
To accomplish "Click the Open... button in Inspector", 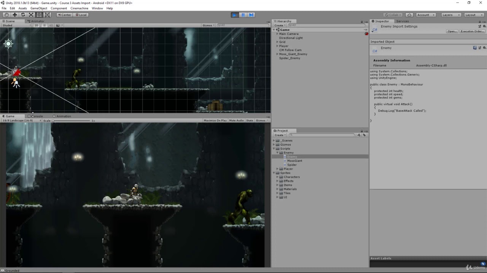I will [x=452, y=31].
